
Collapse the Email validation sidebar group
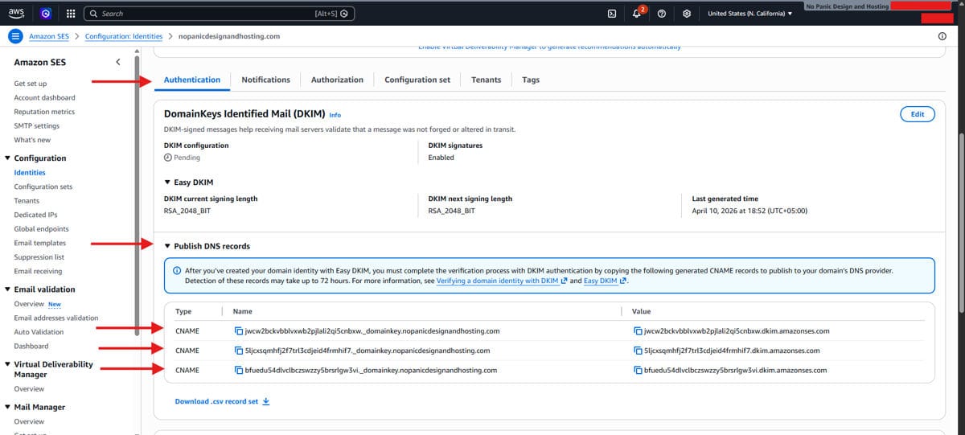(7, 289)
